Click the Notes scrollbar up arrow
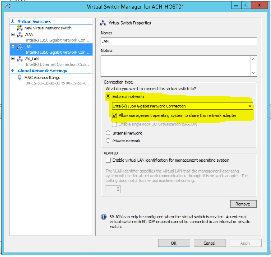Image resolution: width=271 pixels, height=257 pixels. (x=253, y=60)
